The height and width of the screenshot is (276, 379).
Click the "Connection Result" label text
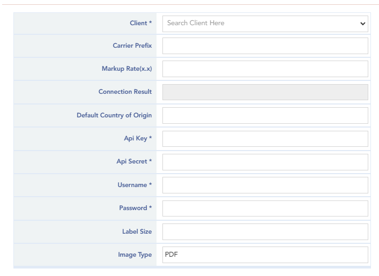125,92
